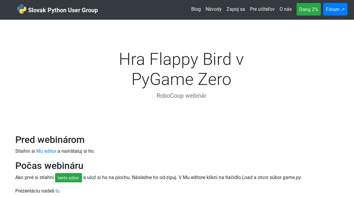Screen dimensions: 354x197
Task: Click the green Daruj 2% button
Action: [x=309, y=9]
